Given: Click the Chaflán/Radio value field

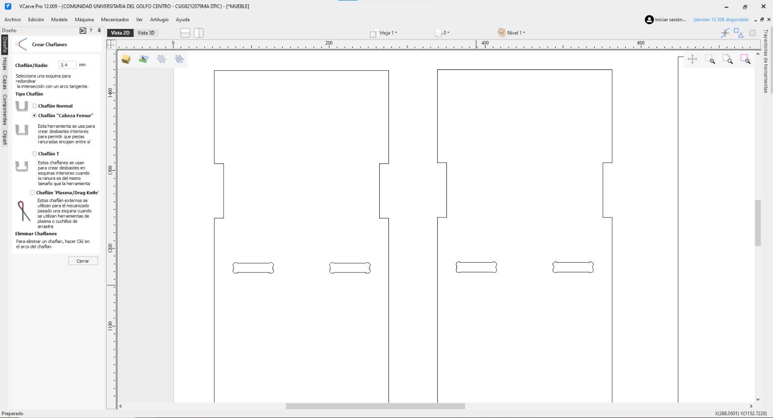Looking at the screenshot, I should point(67,65).
